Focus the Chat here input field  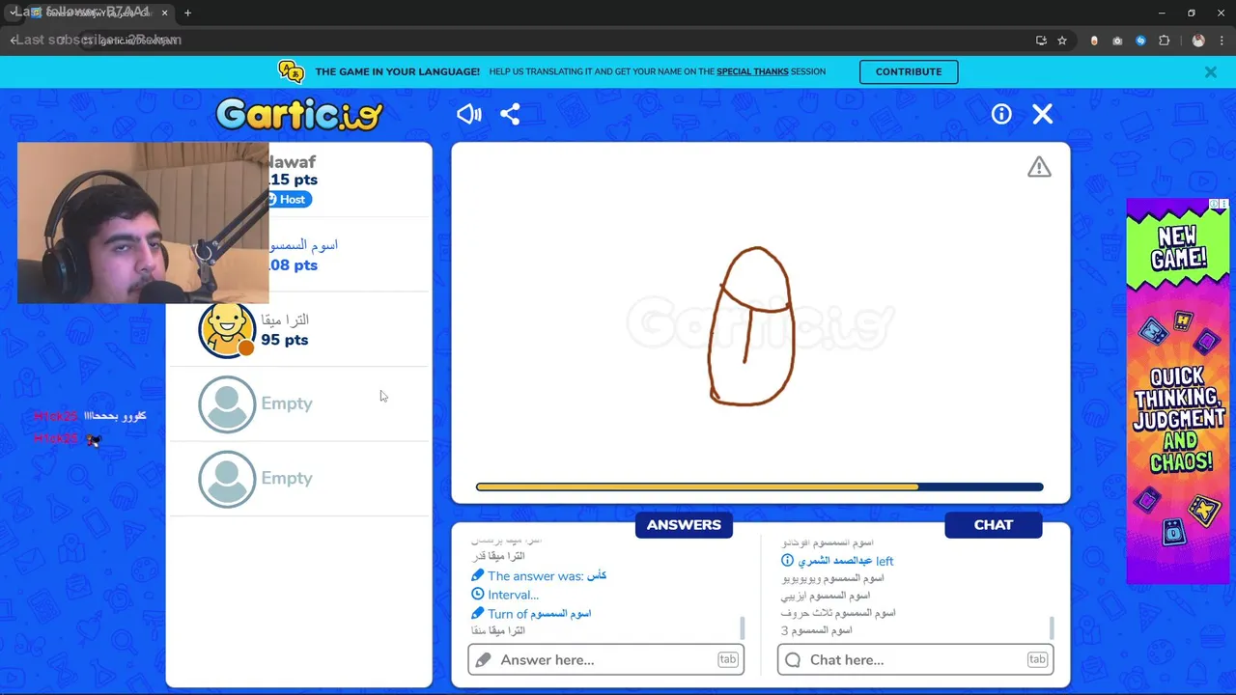(x=915, y=659)
